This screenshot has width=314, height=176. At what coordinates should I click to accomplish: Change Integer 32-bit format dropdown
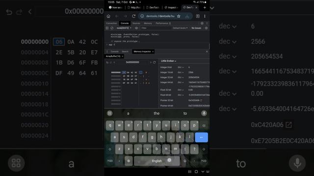pos(181,77)
